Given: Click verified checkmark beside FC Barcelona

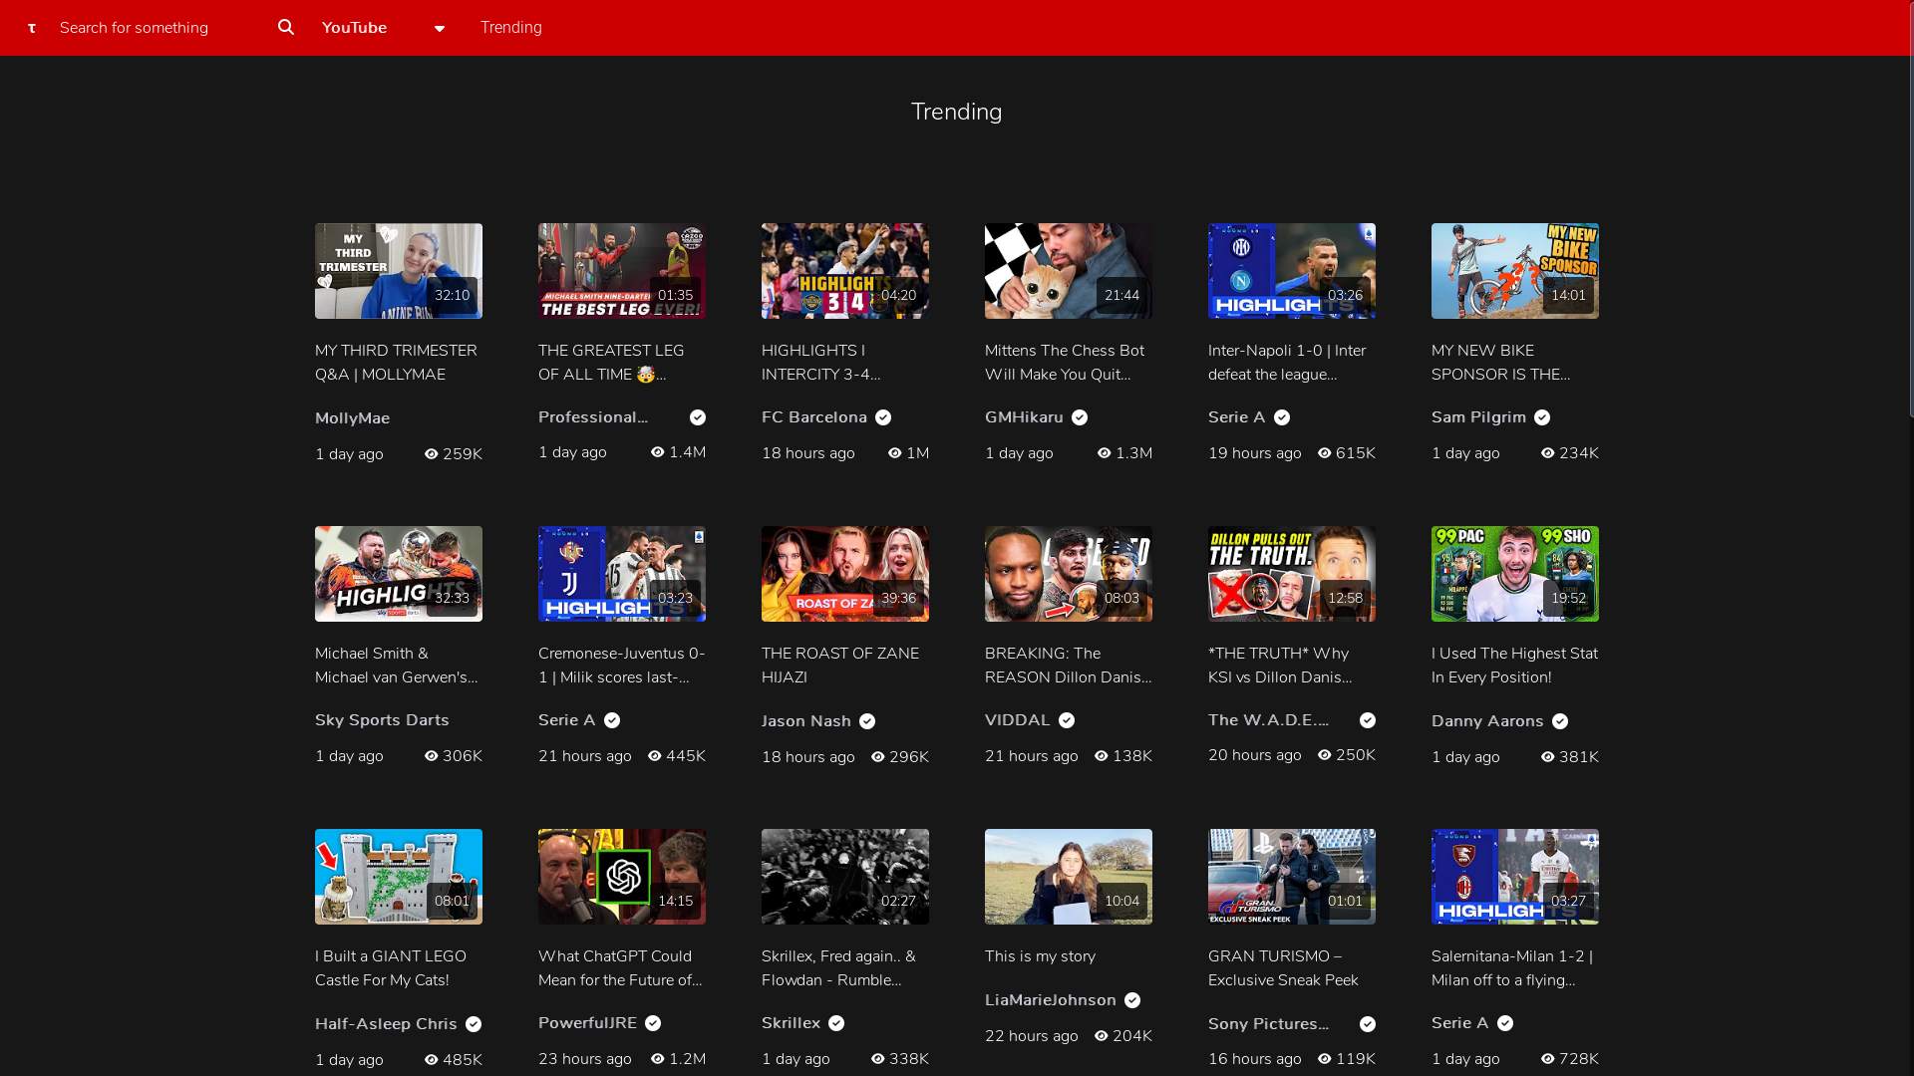Looking at the screenshot, I should [883, 417].
